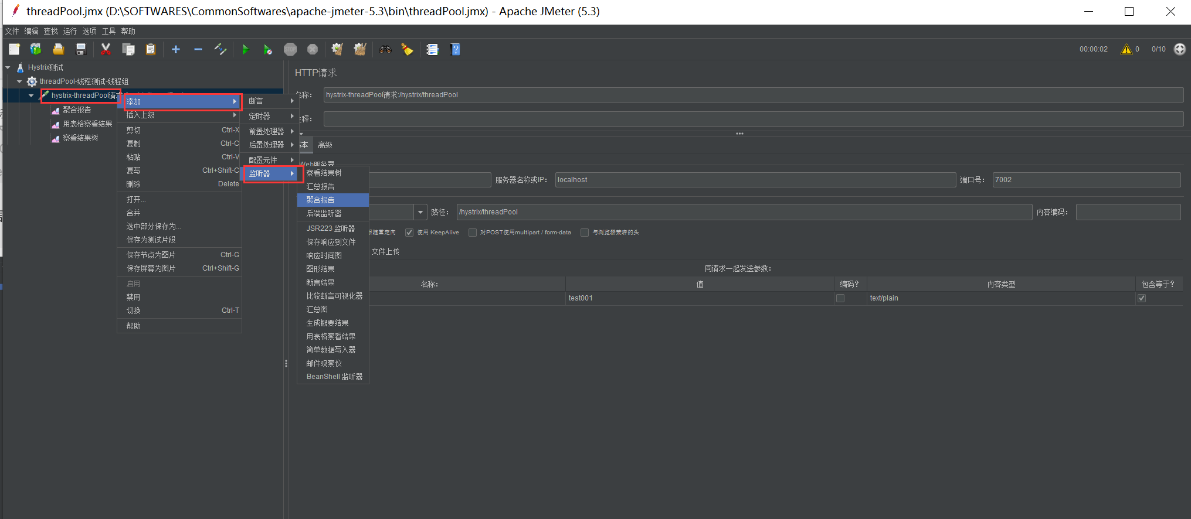Choose 汇总报告 from listener submenu
Screen dimensions: 1191x519
click(x=333, y=186)
